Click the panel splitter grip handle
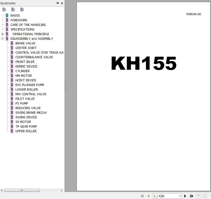 click(x=66, y=86)
